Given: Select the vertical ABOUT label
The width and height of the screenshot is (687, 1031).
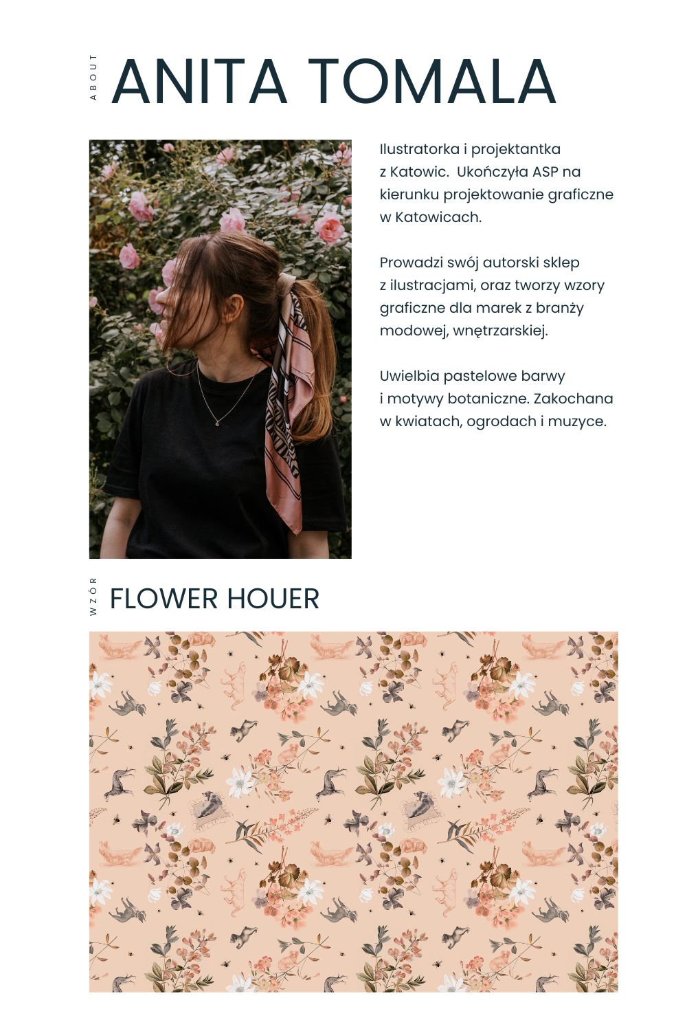Looking at the screenshot, I should [x=93, y=78].
